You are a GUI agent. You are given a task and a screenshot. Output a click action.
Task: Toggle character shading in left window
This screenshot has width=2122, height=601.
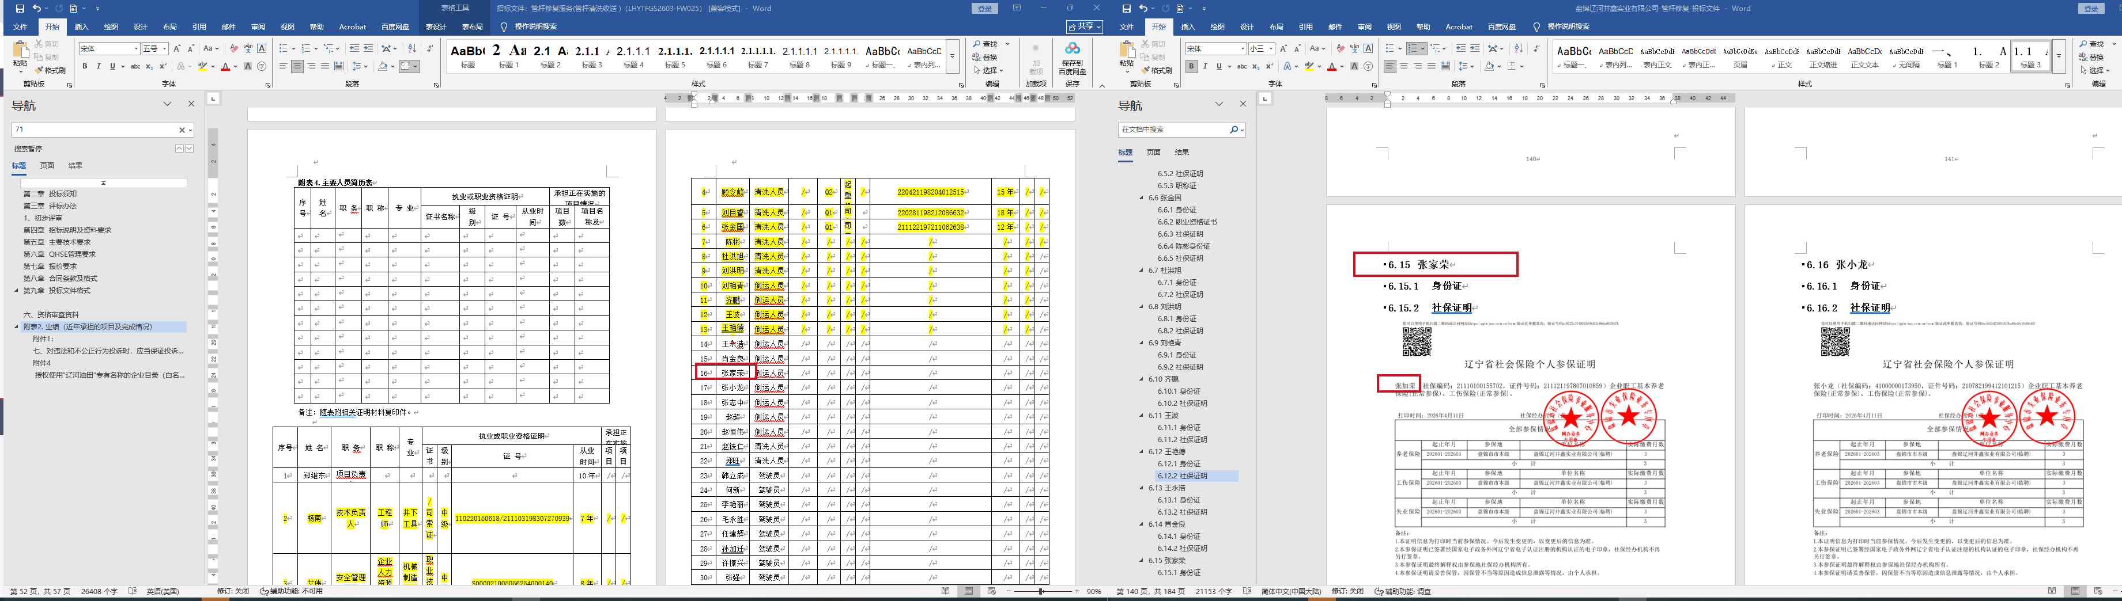248,67
